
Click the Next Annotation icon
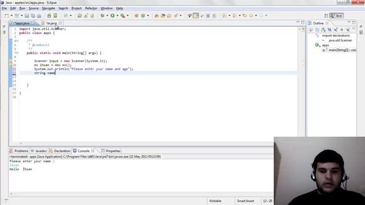pyautogui.click(x=224, y=15)
